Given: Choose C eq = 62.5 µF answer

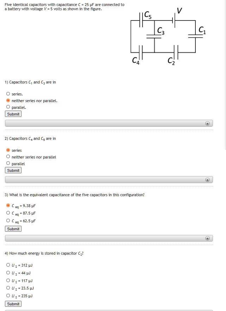Looking at the screenshot, I should 7,221.
